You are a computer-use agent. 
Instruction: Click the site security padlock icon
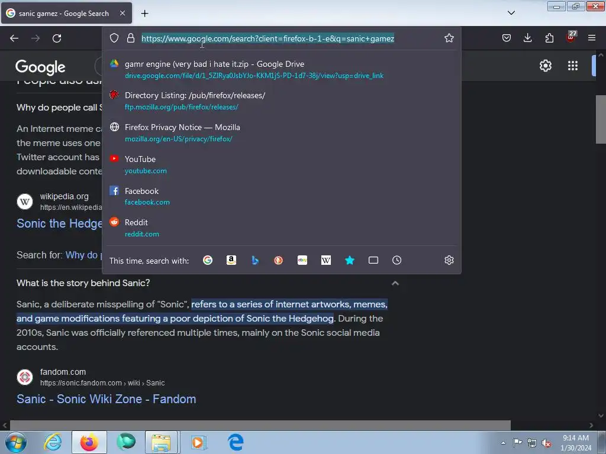coord(131,38)
